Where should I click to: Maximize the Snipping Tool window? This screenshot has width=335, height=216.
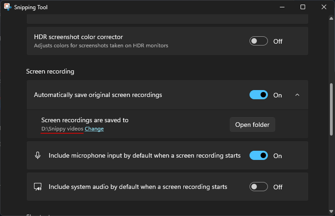(x=302, y=7)
